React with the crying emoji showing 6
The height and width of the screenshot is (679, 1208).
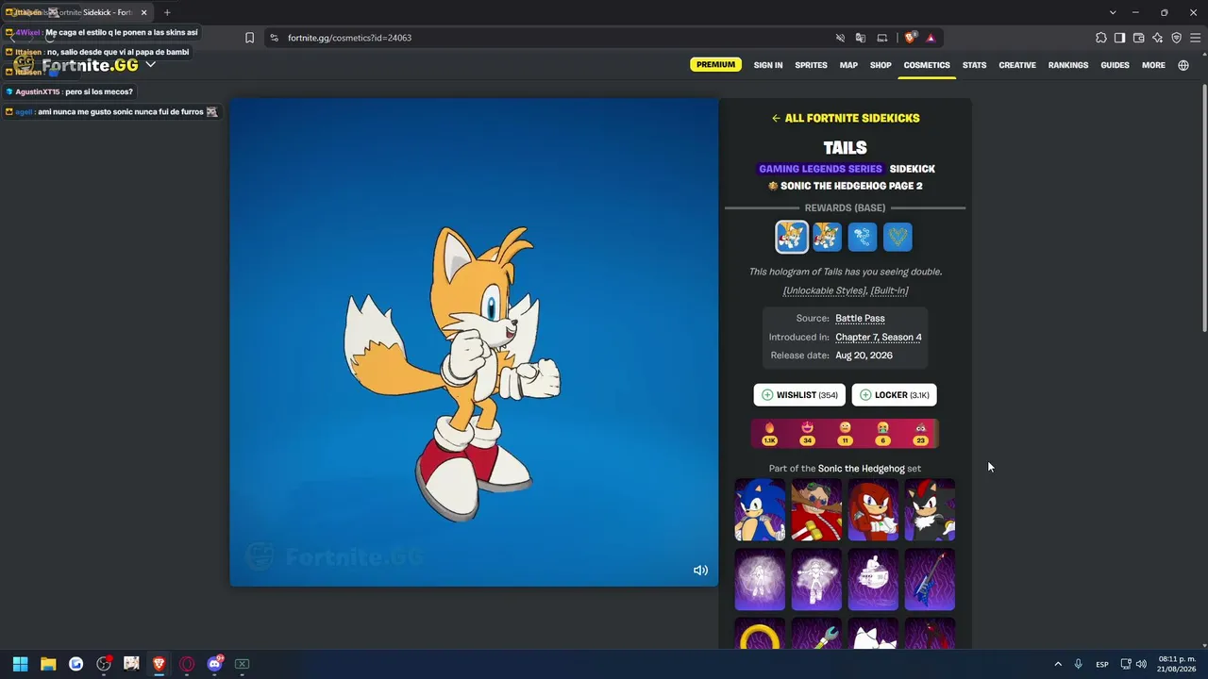[882, 433]
